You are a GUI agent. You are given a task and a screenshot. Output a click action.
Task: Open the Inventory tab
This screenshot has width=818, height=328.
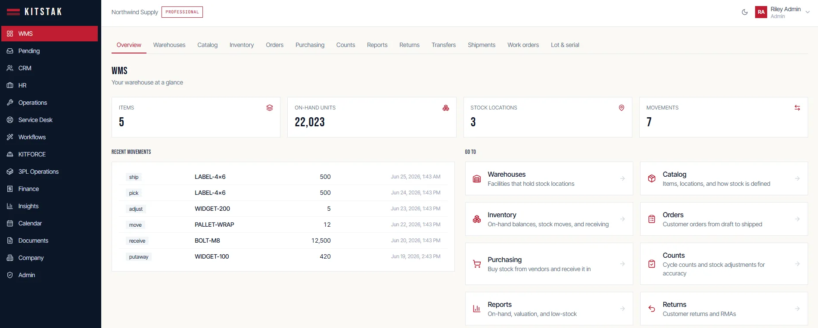[x=242, y=45]
